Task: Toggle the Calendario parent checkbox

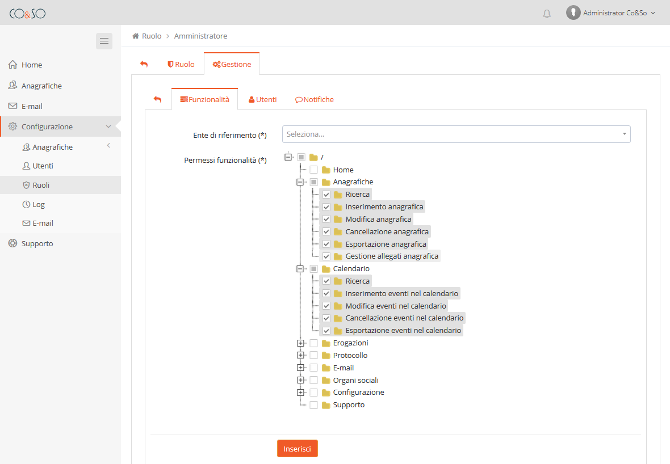Action: [x=313, y=268]
